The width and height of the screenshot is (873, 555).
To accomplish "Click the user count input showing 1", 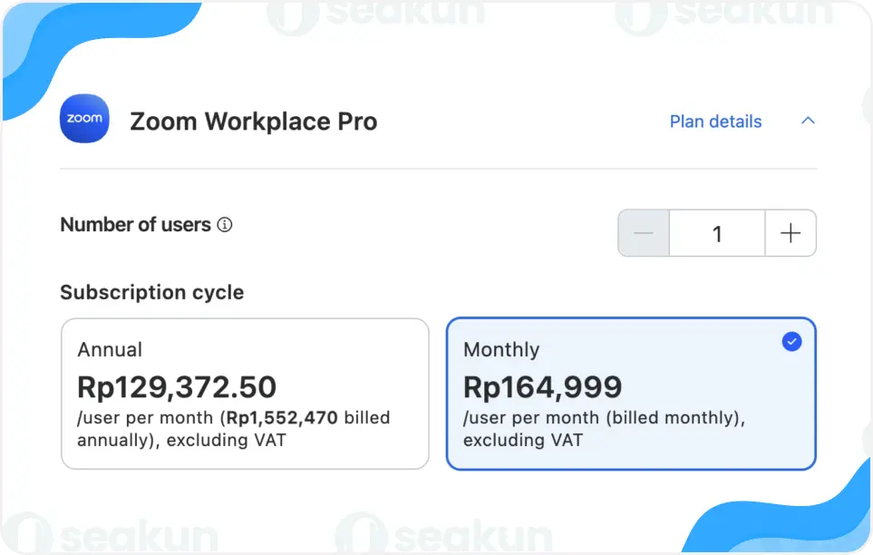I will [x=717, y=233].
